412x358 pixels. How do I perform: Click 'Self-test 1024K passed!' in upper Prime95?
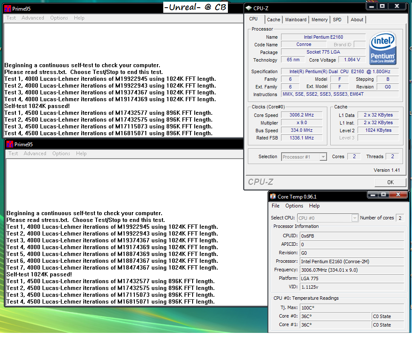pyautogui.click(x=37, y=106)
